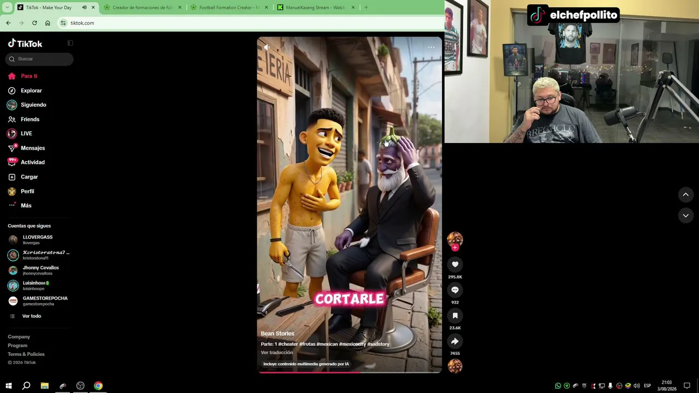Go to the previous video
Viewport: 699px width, 393px height.
tap(685, 194)
